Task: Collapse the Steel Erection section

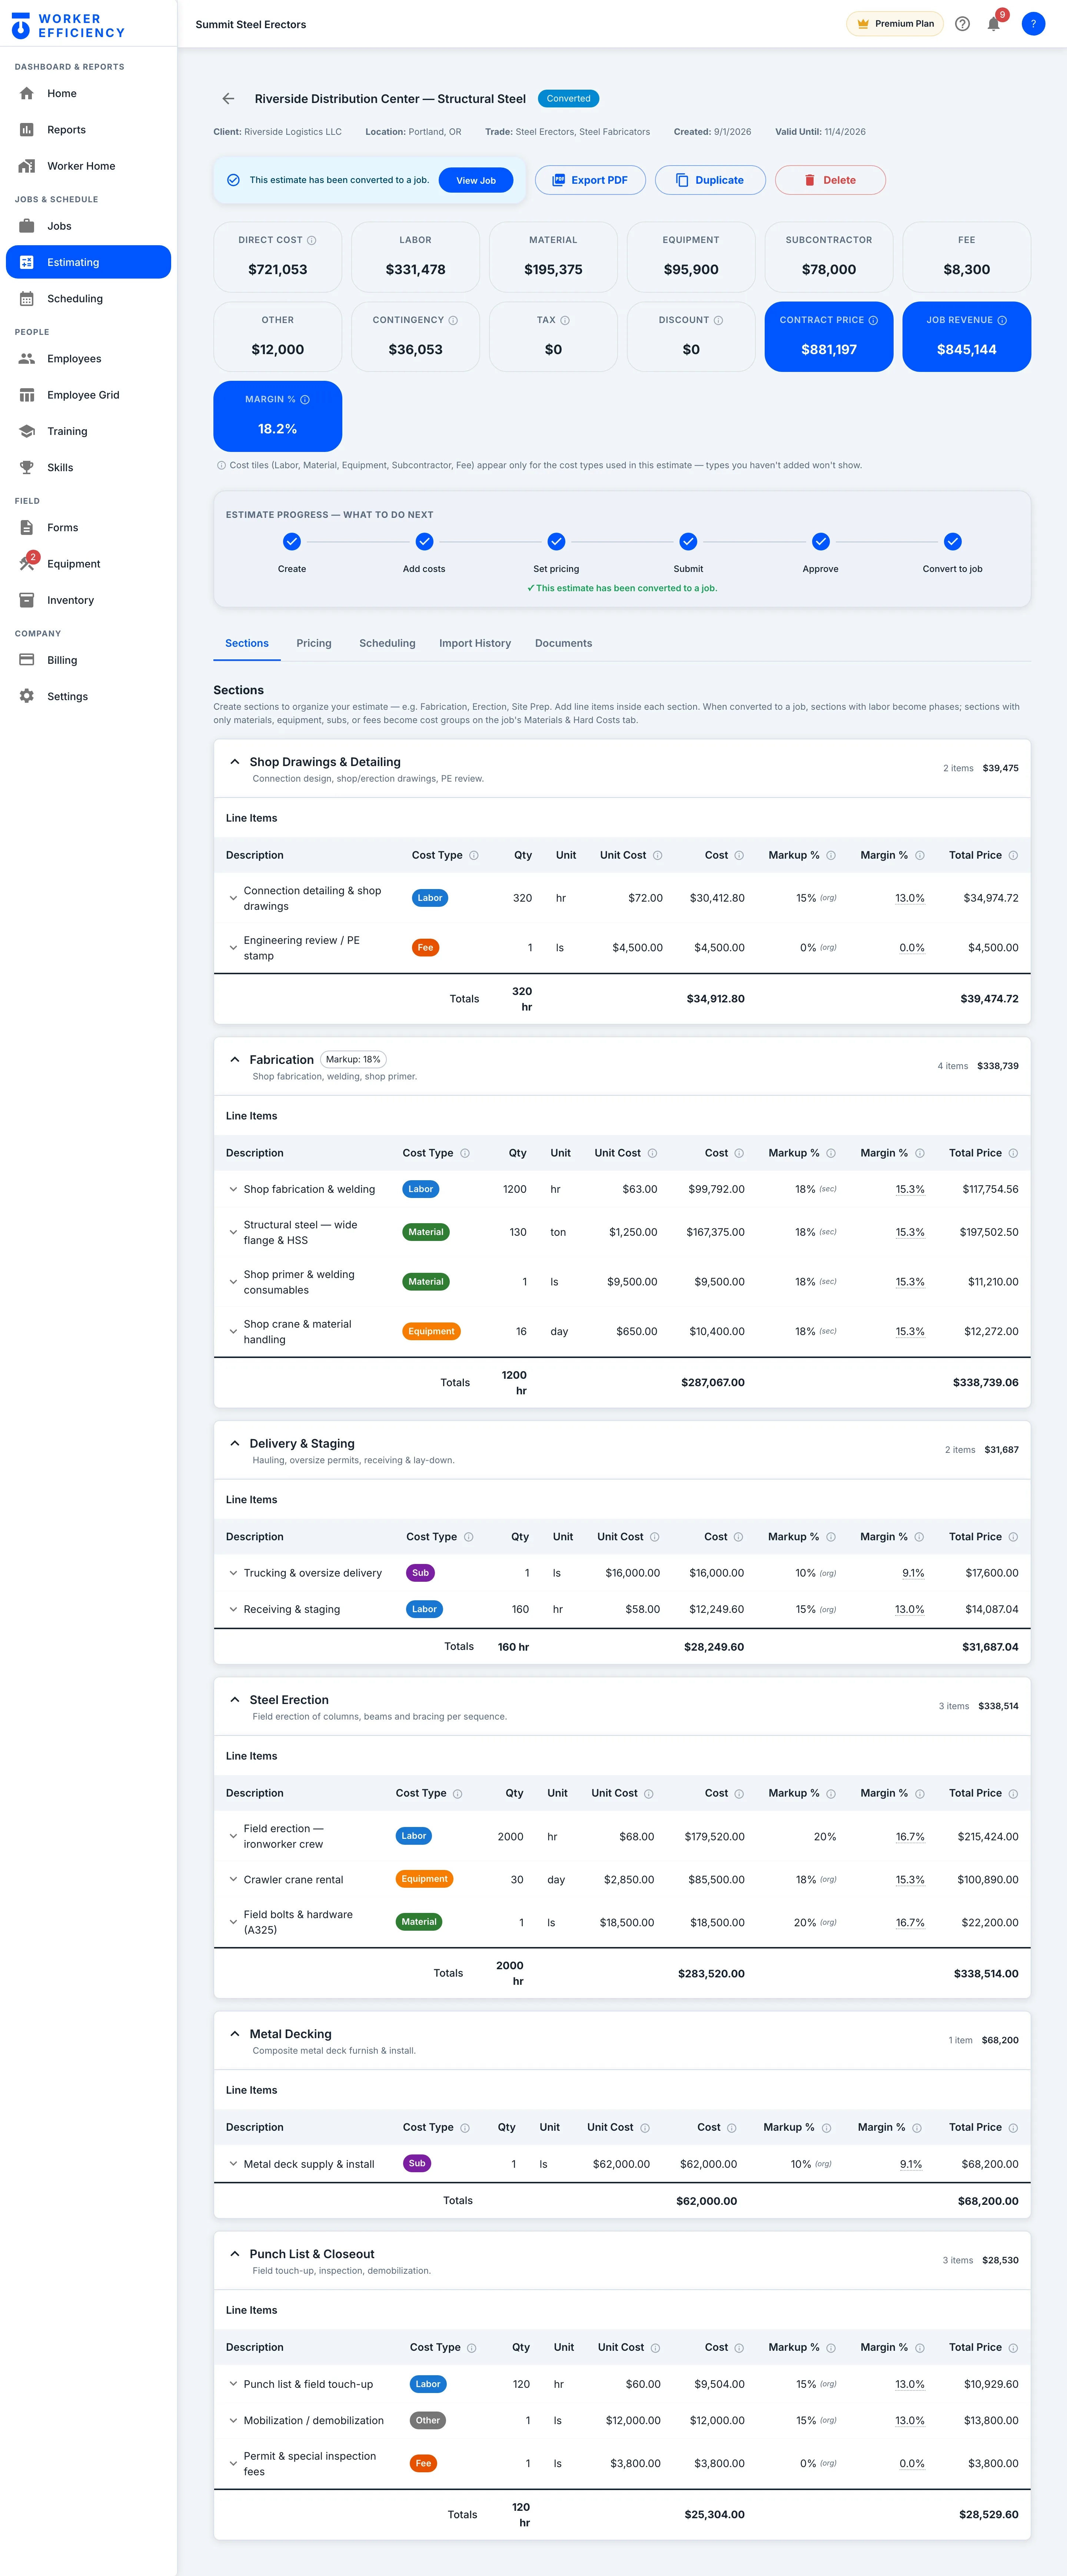Action: click(x=234, y=1699)
